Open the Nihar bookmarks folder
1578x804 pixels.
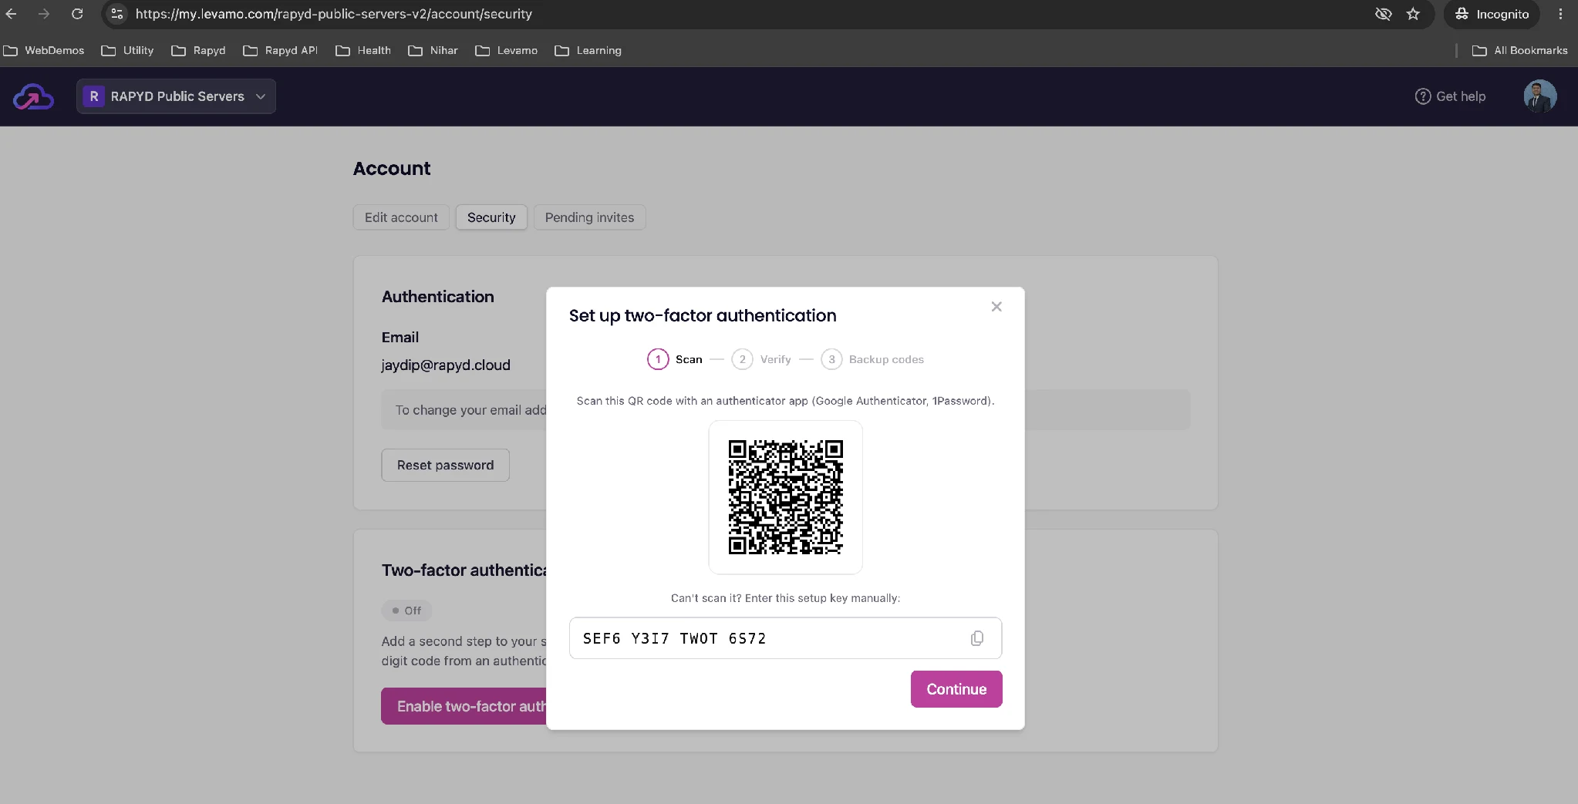433,50
